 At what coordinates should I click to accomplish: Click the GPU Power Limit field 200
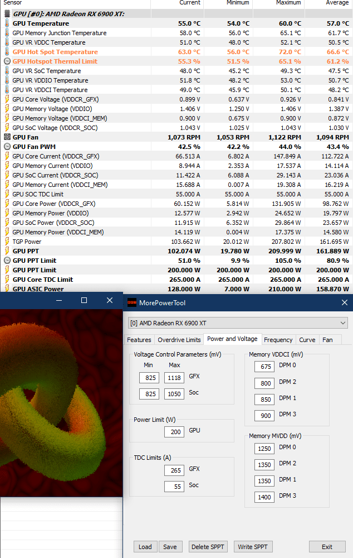(174, 432)
